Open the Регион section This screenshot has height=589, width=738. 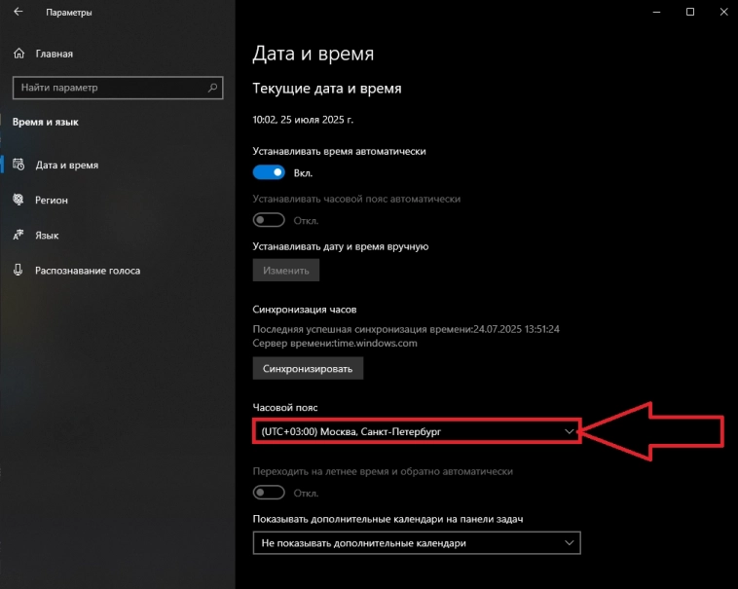(118, 200)
